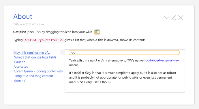Follow the toc-tabbed-external-nav link
The height and width of the screenshot is (109, 199).
point(162,60)
